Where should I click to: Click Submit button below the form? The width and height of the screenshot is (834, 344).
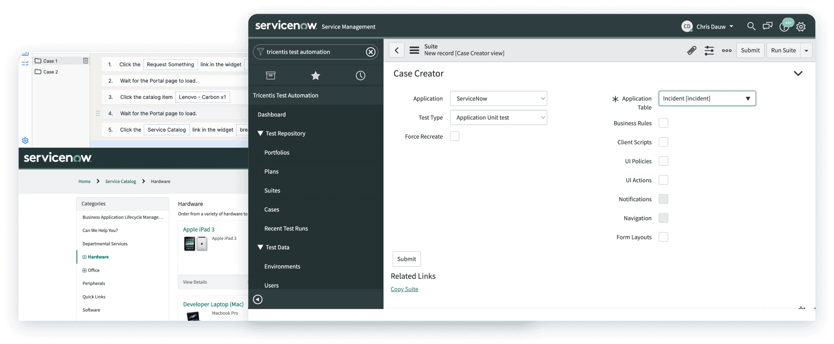coord(407,259)
